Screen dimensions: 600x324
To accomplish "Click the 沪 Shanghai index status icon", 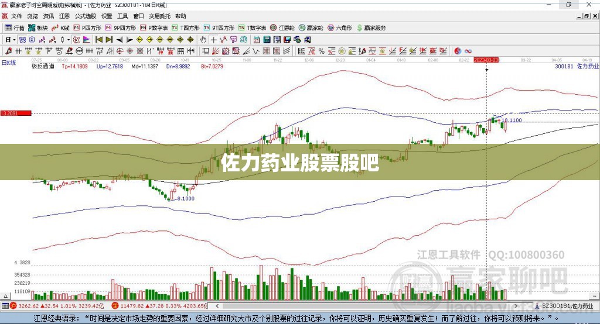I will (x=13, y=306).
